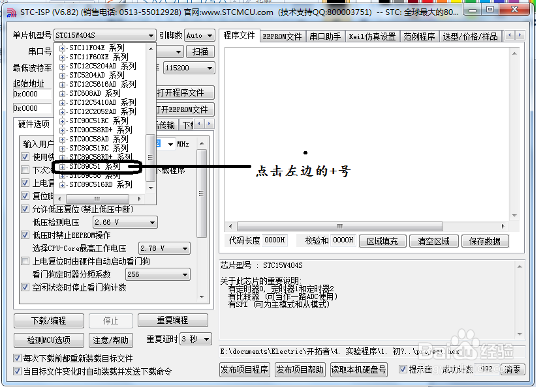Screen dimensions: 545x387
Task: Click the 打开程序文件 button
Action: click(x=185, y=93)
